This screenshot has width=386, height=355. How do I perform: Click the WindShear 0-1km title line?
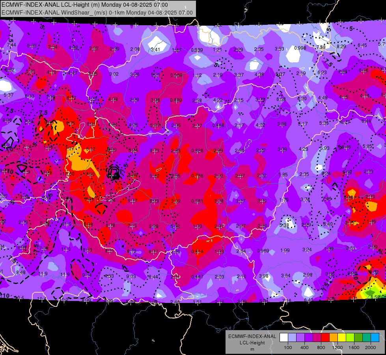pyautogui.click(x=97, y=13)
